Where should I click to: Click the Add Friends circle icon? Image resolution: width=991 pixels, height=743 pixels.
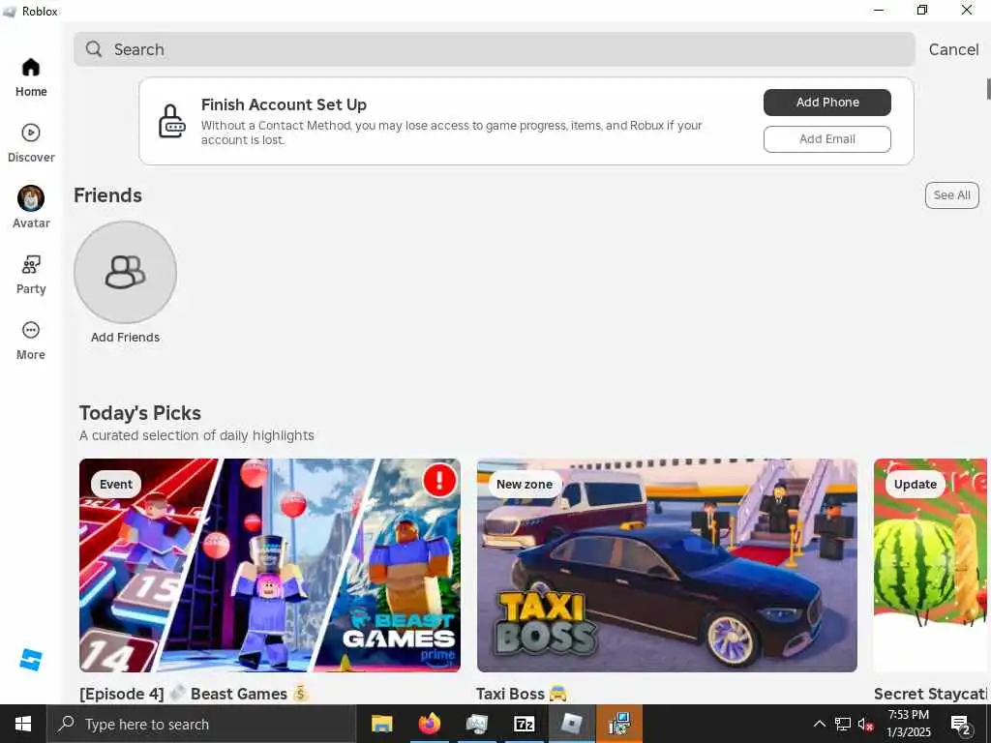pyautogui.click(x=125, y=272)
